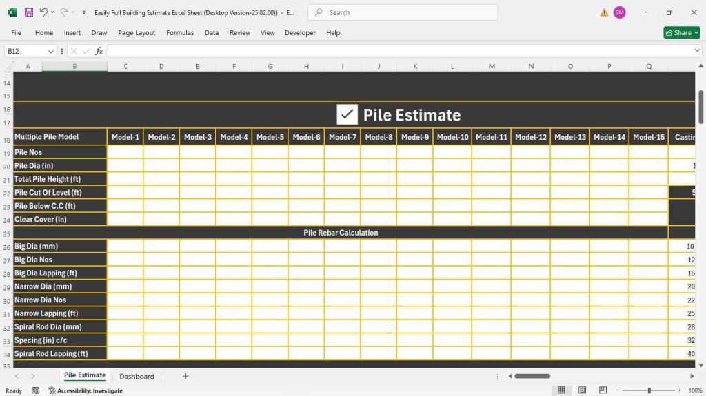The height and width of the screenshot is (396, 706).
Task: Switch to the Home ribbon tab
Action: (44, 33)
